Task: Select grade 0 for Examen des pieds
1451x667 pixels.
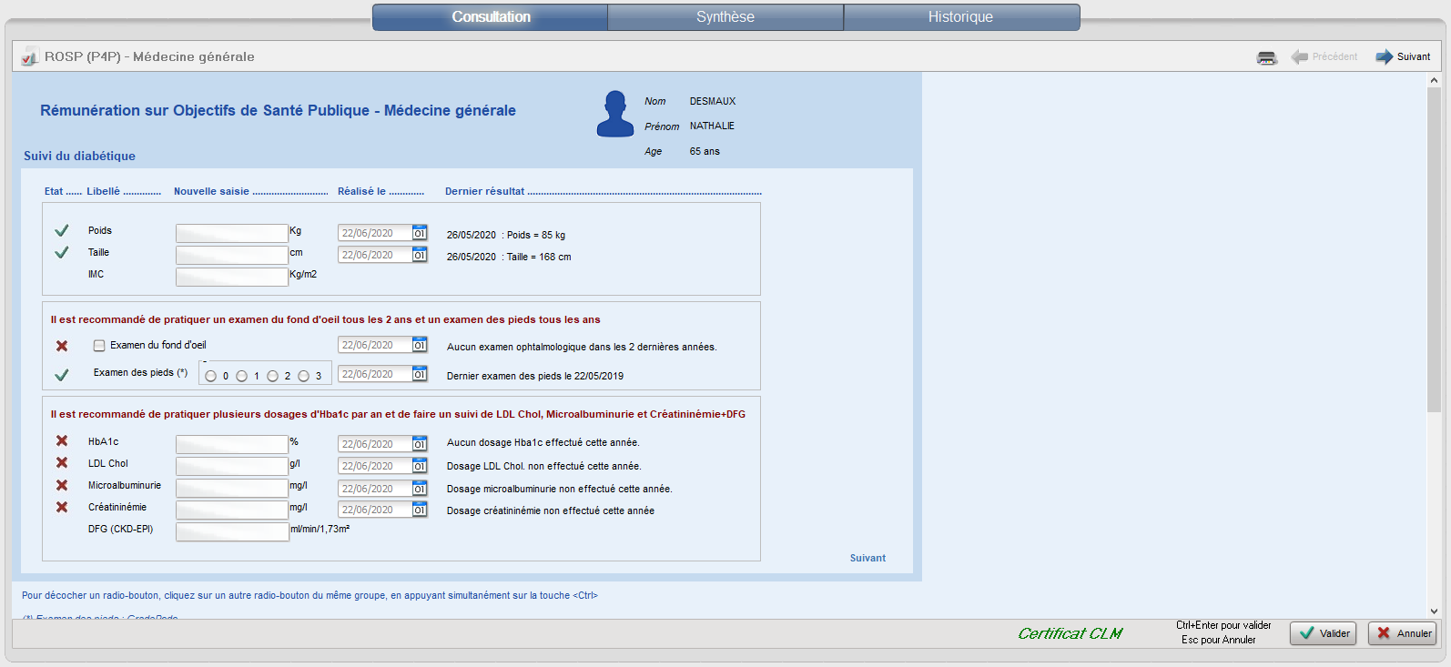Action: click(211, 376)
